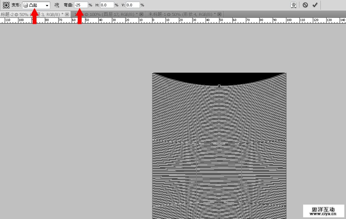The height and width of the screenshot is (219, 346).
Task: Close the 标题-2 document tab
Action: coord(67,14)
